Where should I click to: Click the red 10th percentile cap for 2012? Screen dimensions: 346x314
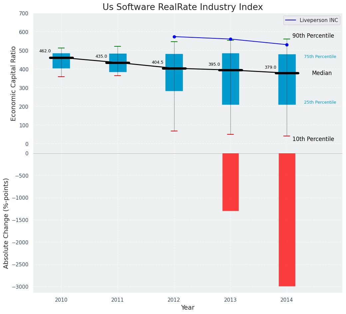(x=174, y=131)
